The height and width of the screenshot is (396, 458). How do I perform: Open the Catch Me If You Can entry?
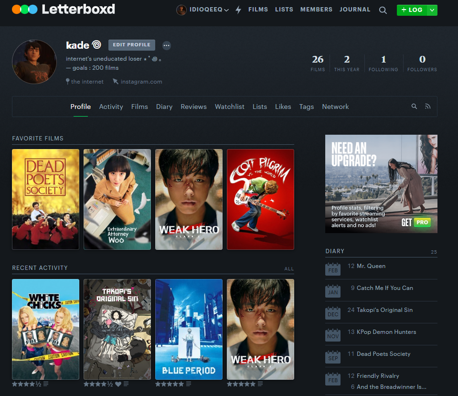point(384,288)
